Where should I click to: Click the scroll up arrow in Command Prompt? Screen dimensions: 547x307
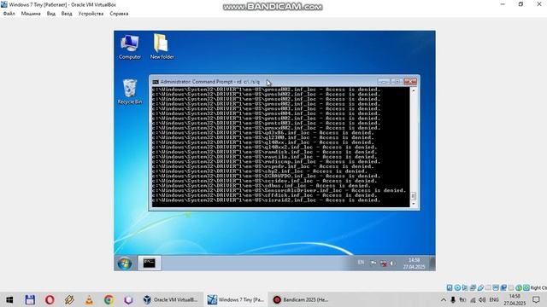click(414, 90)
